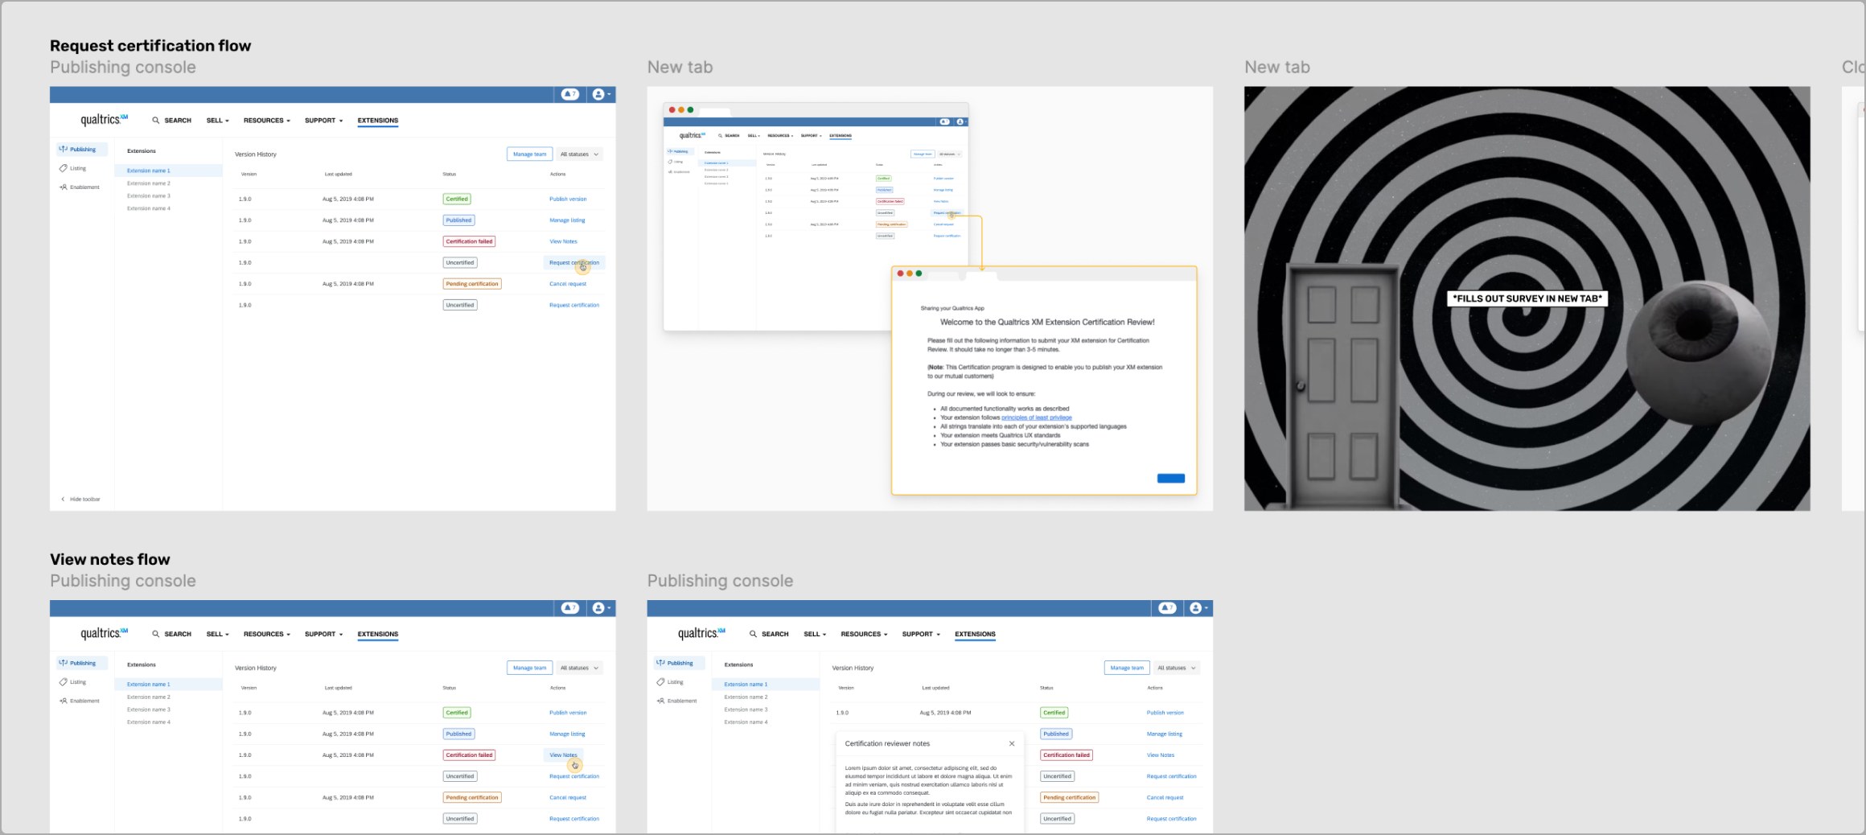Select Extension name 3 in the request certification frame
Viewport: 1866px width, 835px height.
(149, 196)
